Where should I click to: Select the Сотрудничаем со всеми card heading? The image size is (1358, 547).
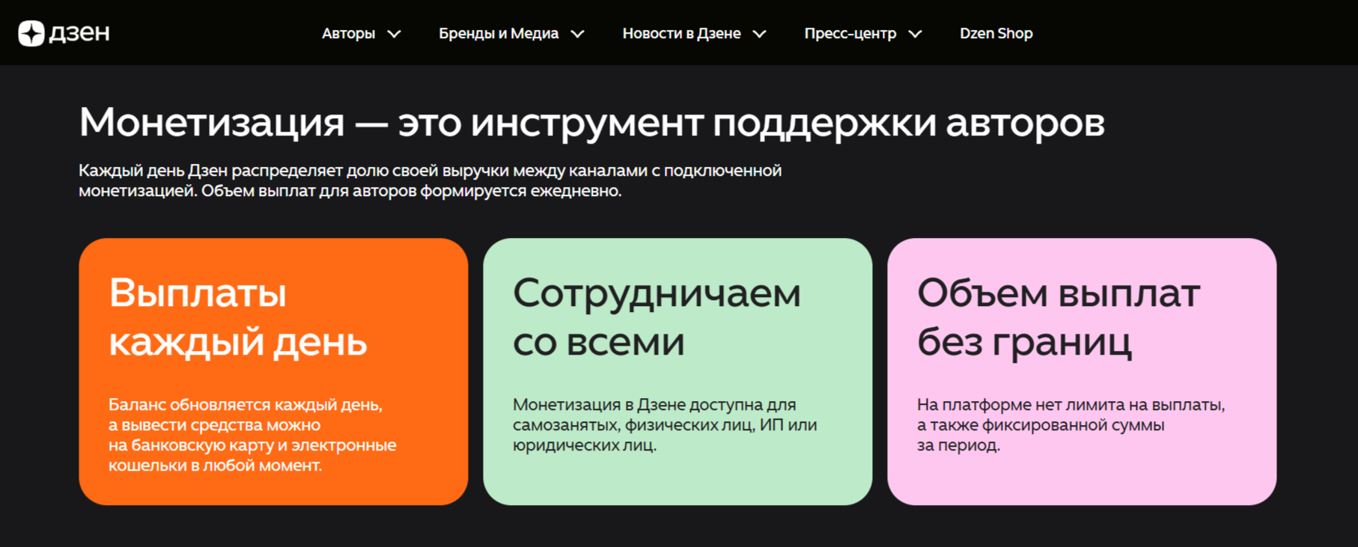click(x=657, y=317)
